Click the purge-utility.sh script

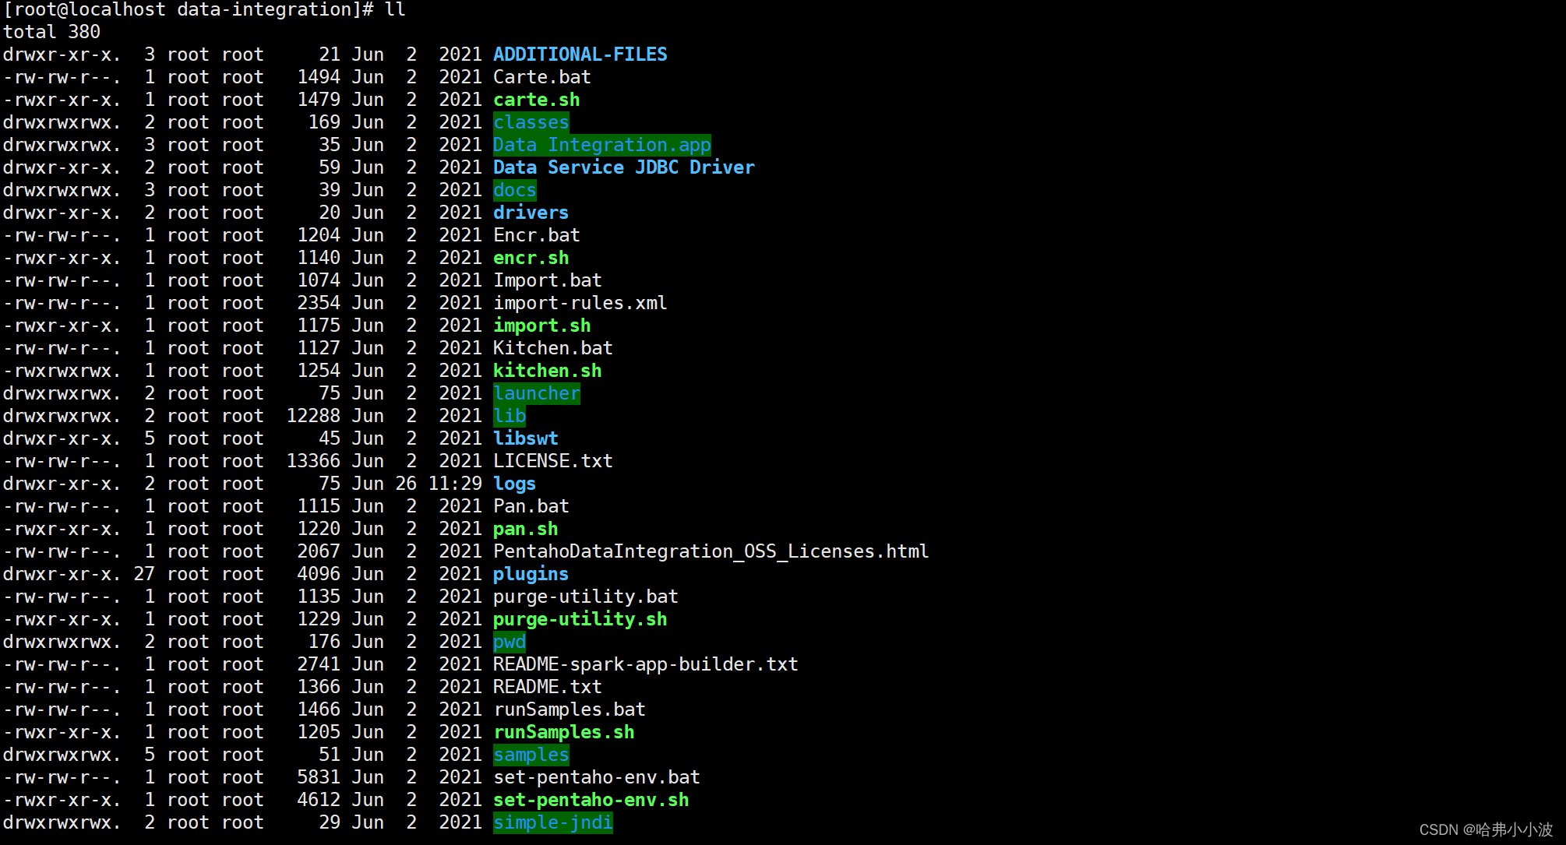pos(580,618)
